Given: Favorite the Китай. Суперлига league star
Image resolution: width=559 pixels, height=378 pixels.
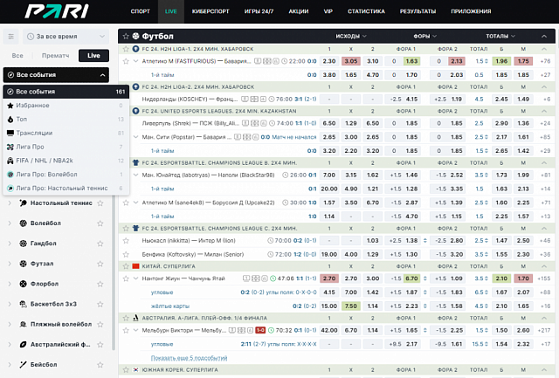Looking at the screenshot, I should (126, 266).
